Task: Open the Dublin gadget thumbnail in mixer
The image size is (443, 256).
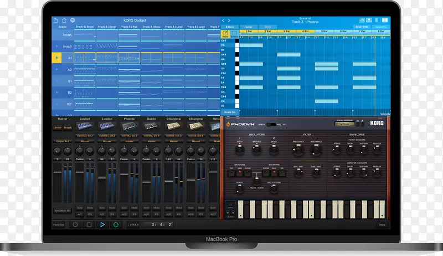Action: tap(151, 126)
